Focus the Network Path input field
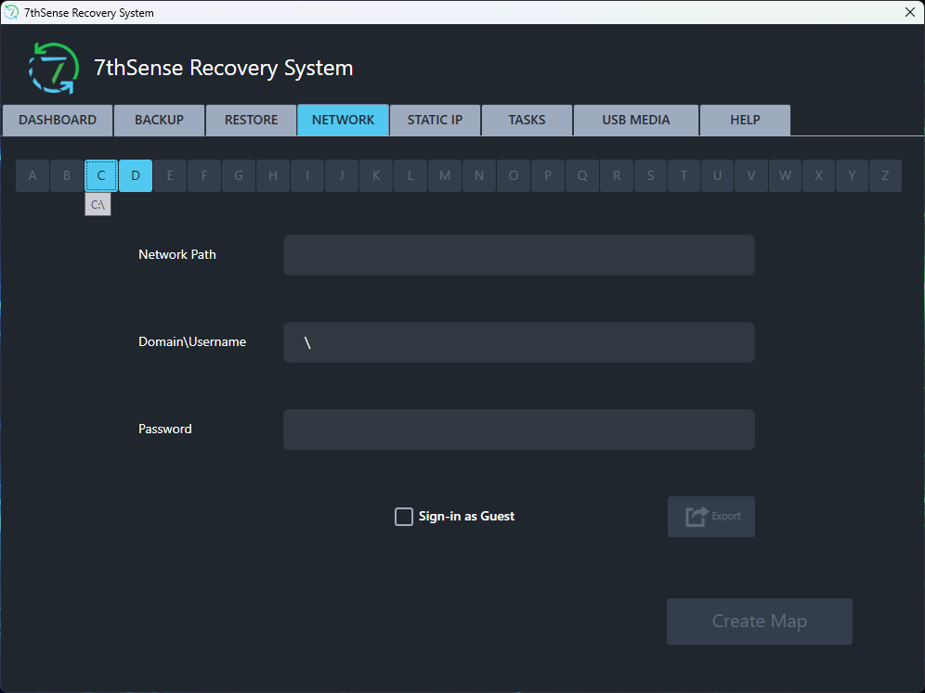925x693 pixels. coord(518,255)
